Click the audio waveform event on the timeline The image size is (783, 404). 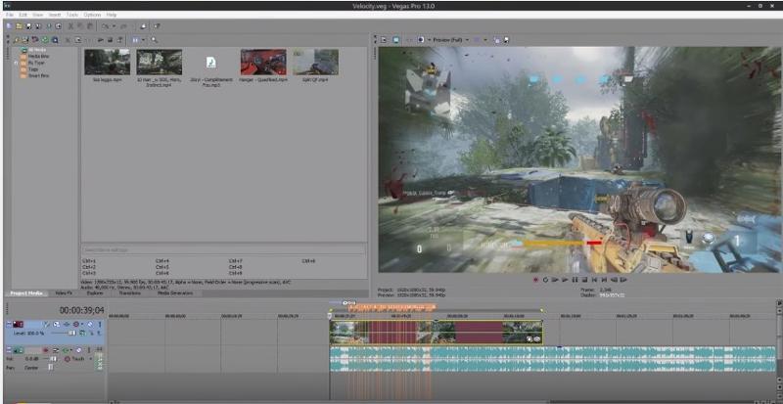coord(553,359)
